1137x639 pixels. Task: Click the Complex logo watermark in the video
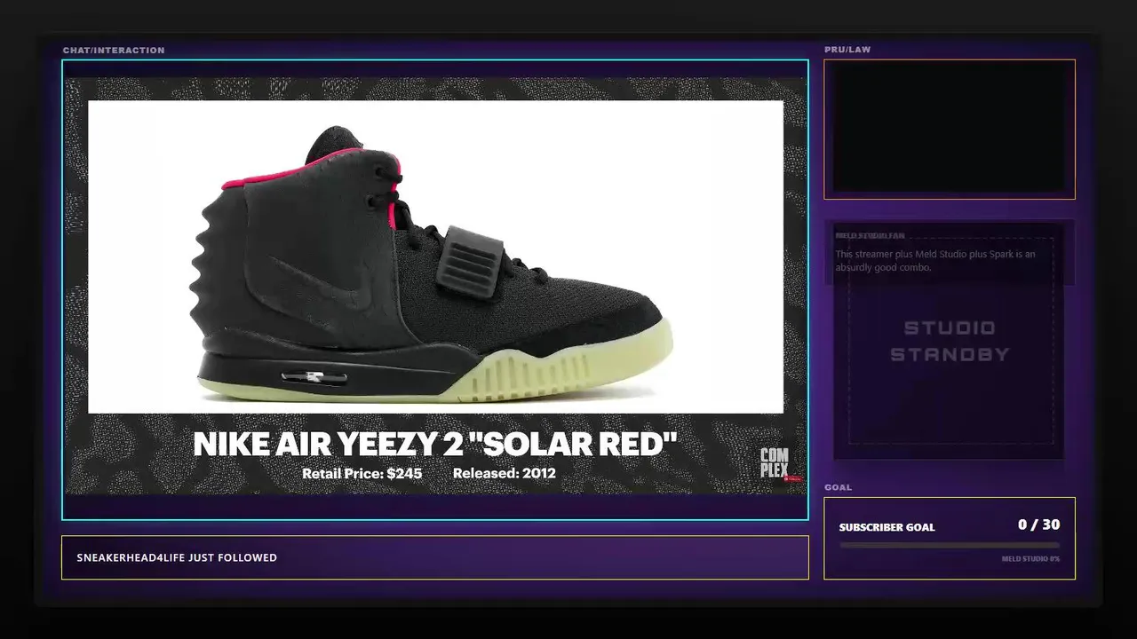tap(775, 463)
